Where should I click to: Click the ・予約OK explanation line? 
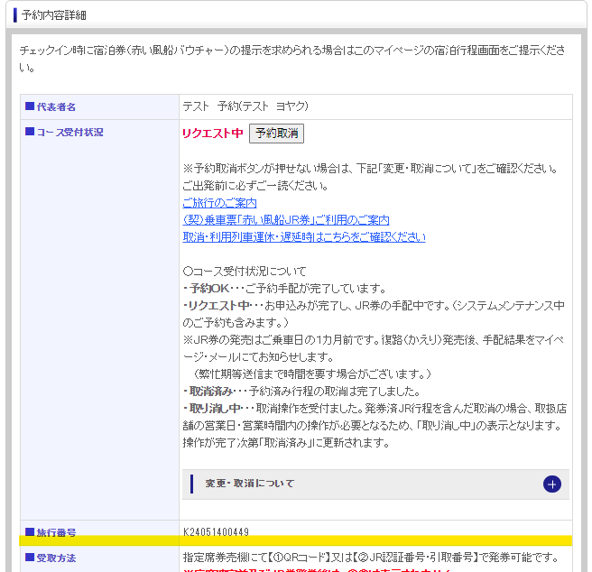point(284,289)
